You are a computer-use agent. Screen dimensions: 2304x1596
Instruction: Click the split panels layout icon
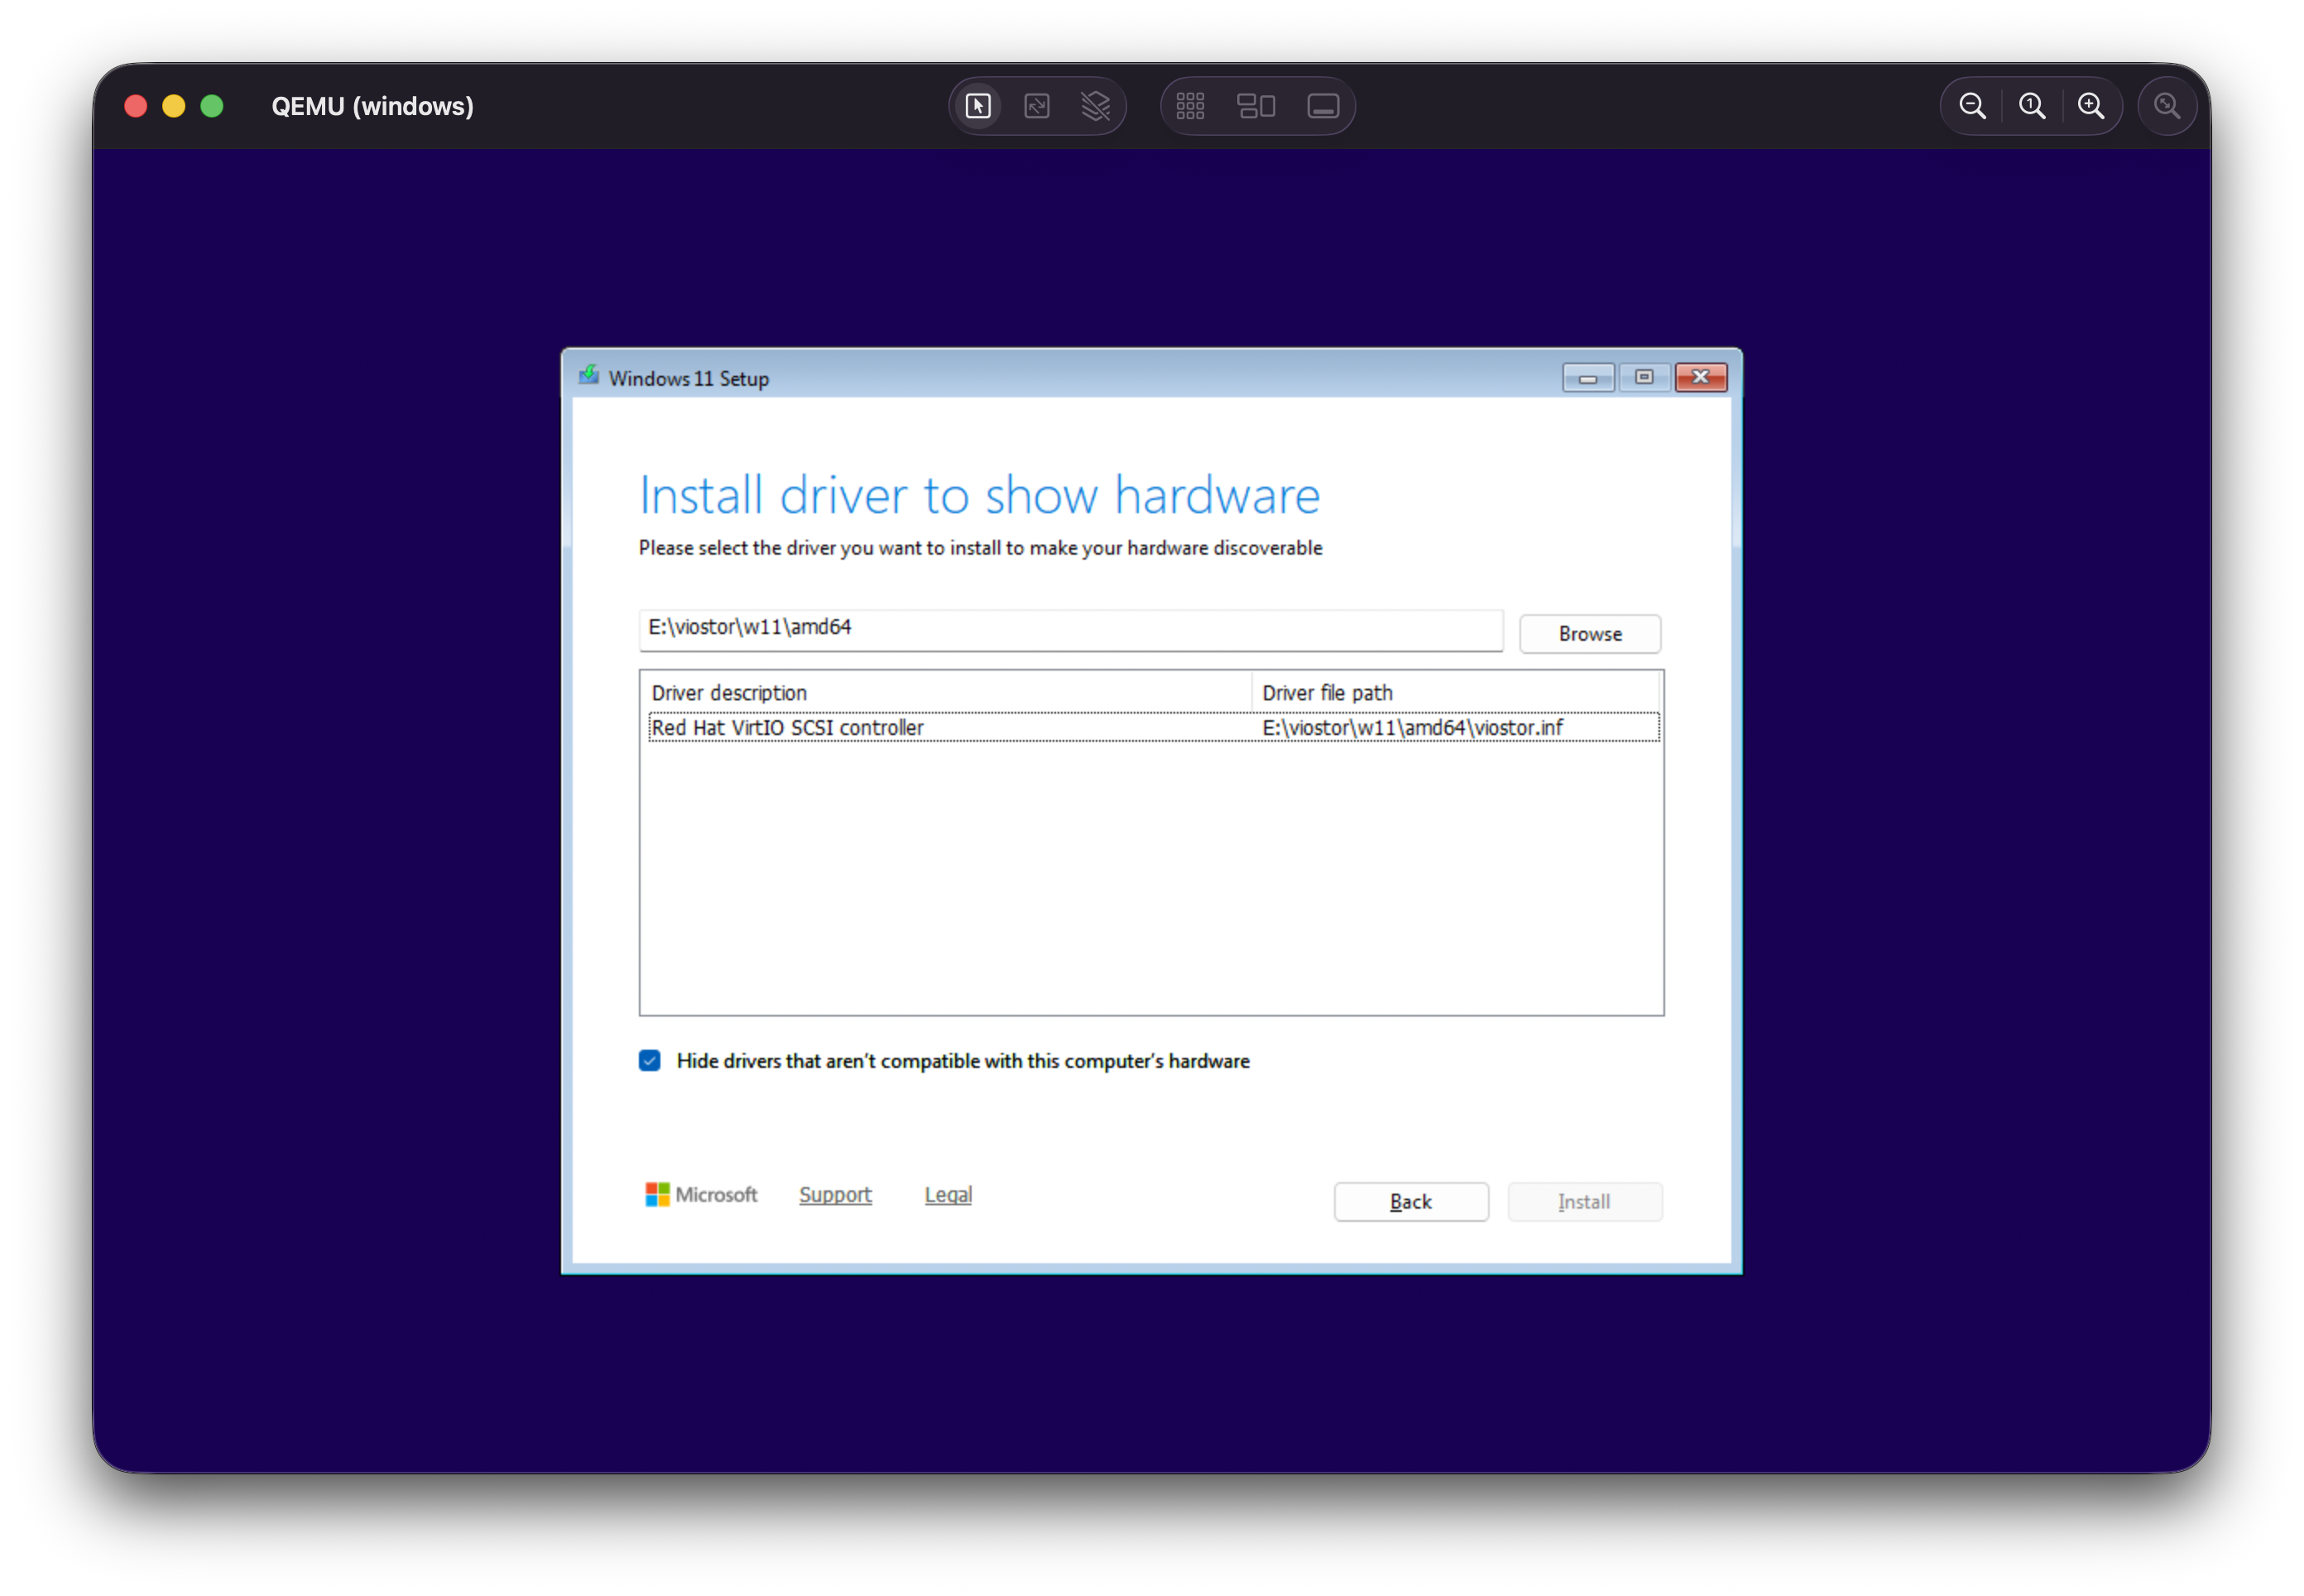pos(1255,106)
